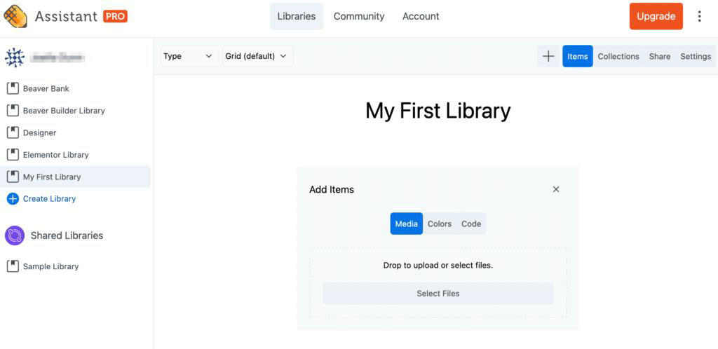Image resolution: width=718 pixels, height=349 pixels.
Task: Switch to Colors in Add Items
Action: coord(440,224)
